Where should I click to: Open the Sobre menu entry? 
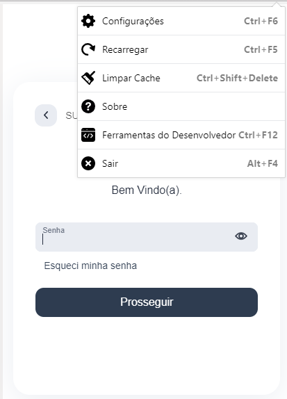(x=181, y=106)
